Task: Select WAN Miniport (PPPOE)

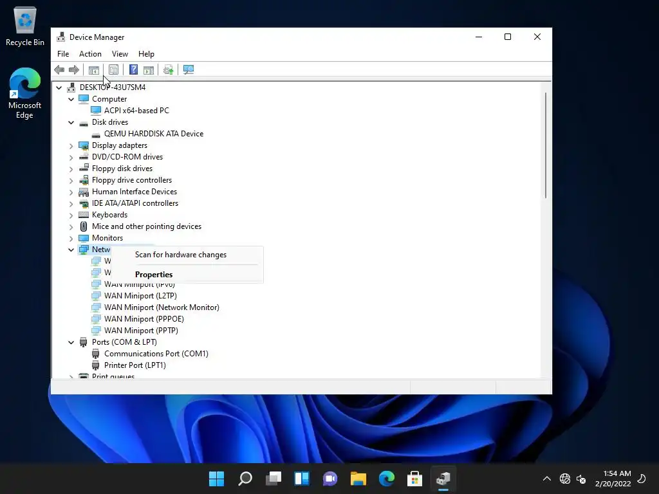Action: coord(144,319)
